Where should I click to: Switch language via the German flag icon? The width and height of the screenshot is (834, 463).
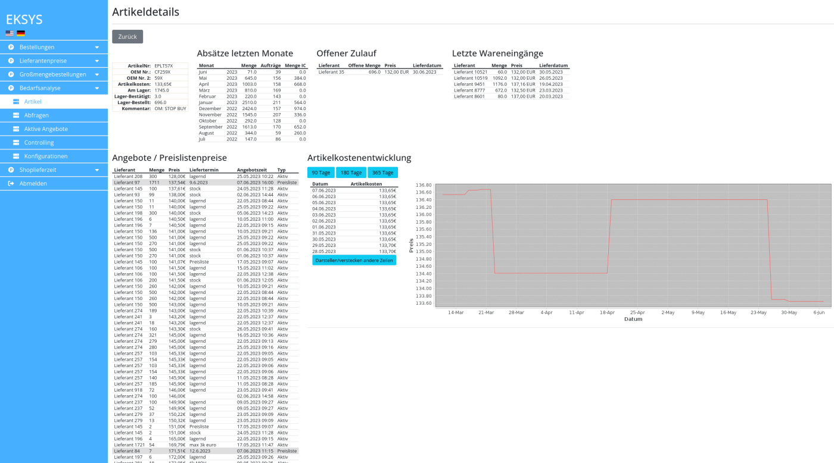[21, 33]
